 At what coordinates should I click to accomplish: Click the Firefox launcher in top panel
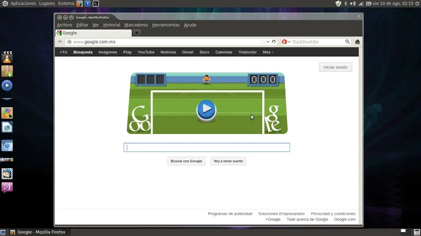pyautogui.click(x=79, y=4)
